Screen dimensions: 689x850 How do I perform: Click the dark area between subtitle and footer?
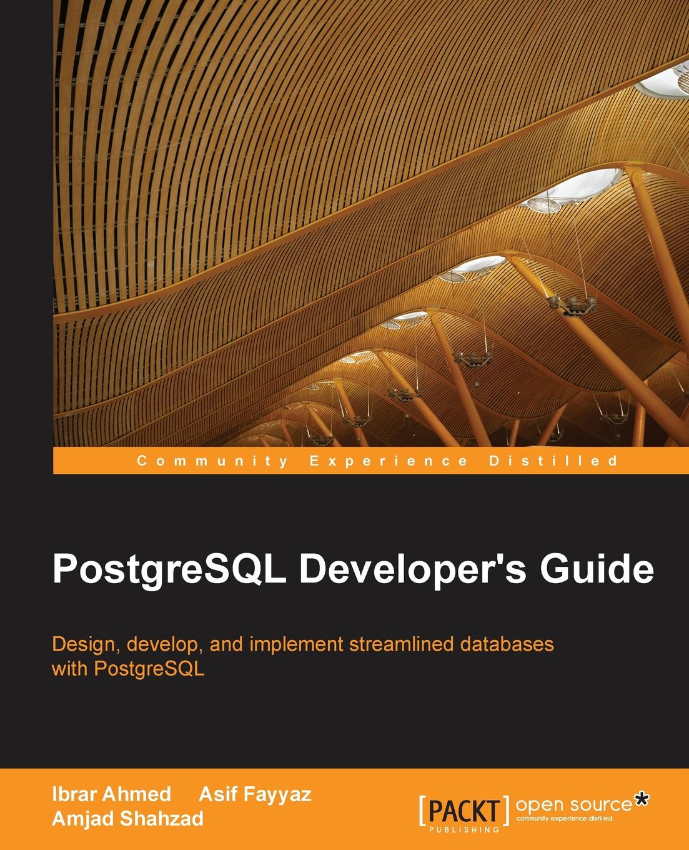coord(344,725)
